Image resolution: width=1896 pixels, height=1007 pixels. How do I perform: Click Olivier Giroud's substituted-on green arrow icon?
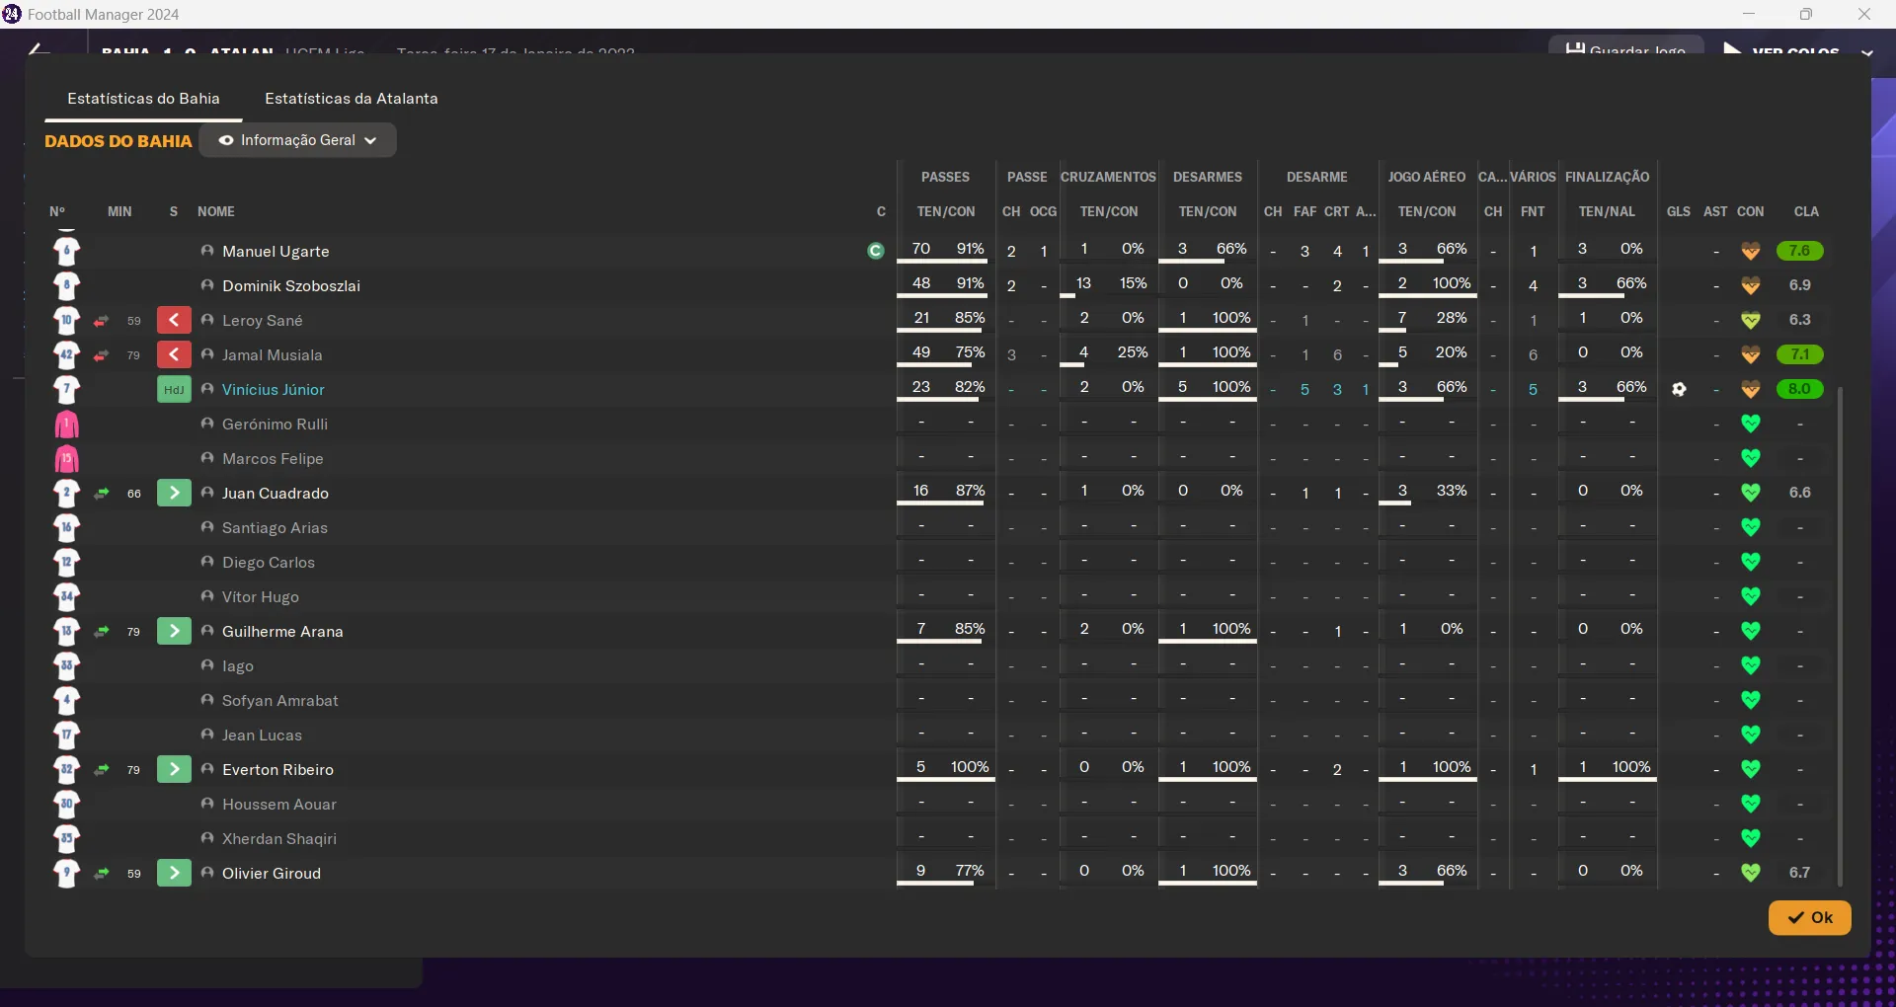[x=174, y=873]
